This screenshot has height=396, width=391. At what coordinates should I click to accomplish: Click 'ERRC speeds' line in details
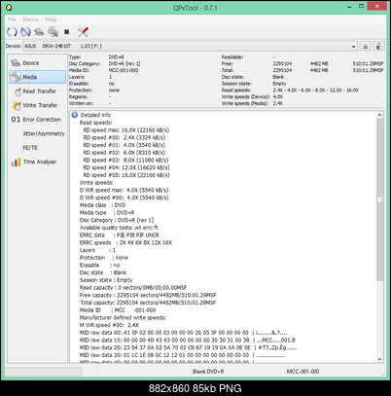[x=125, y=242]
